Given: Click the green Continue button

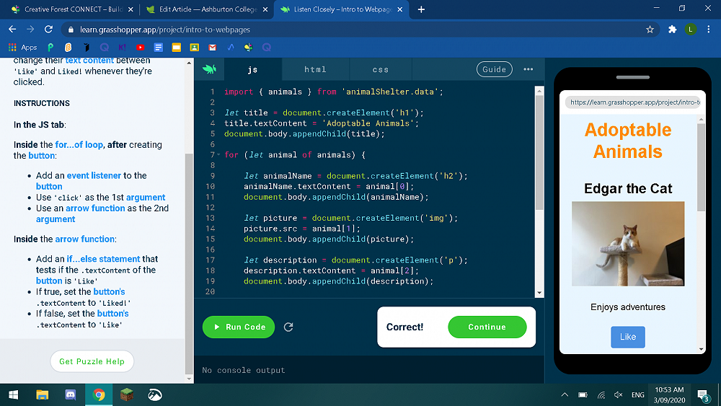Looking at the screenshot, I should (x=487, y=327).
